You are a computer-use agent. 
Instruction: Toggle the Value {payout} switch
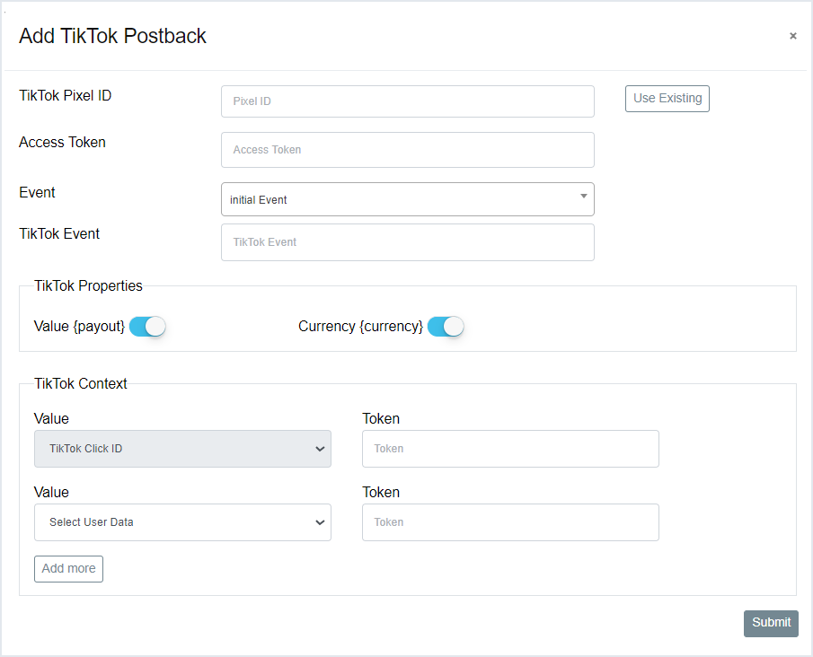[147, 327]
